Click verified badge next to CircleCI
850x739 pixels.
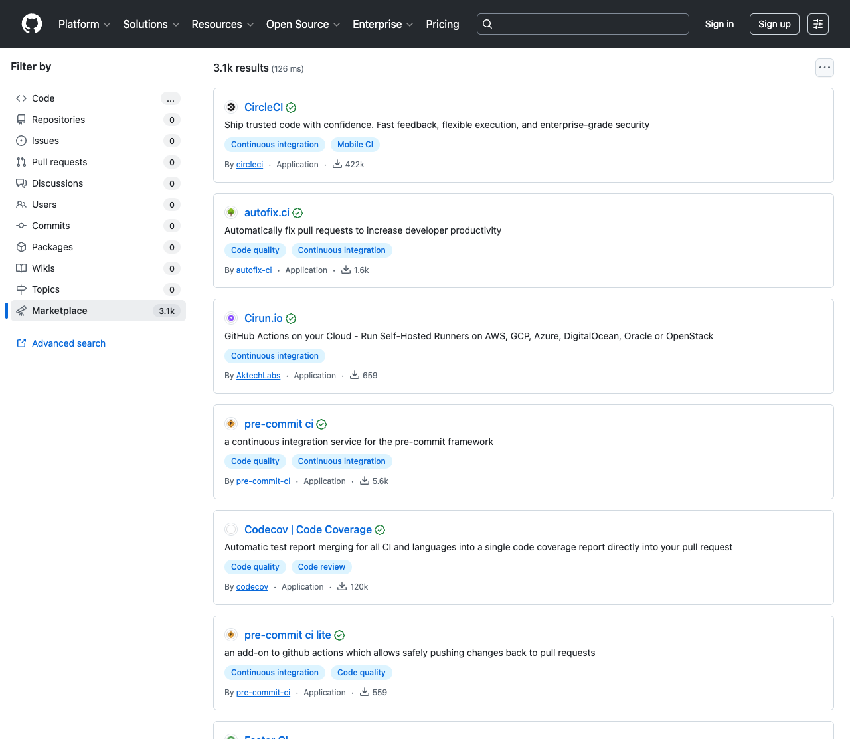click(291, 108)
